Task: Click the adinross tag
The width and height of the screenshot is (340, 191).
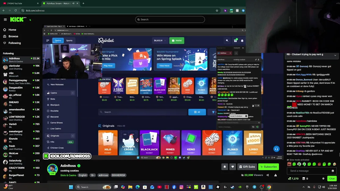Action: (103, 175)
